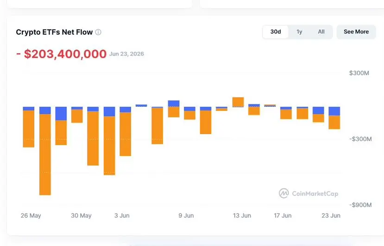Click the 3 Jun orange bar
384x246 pixels.
(126, 134)
